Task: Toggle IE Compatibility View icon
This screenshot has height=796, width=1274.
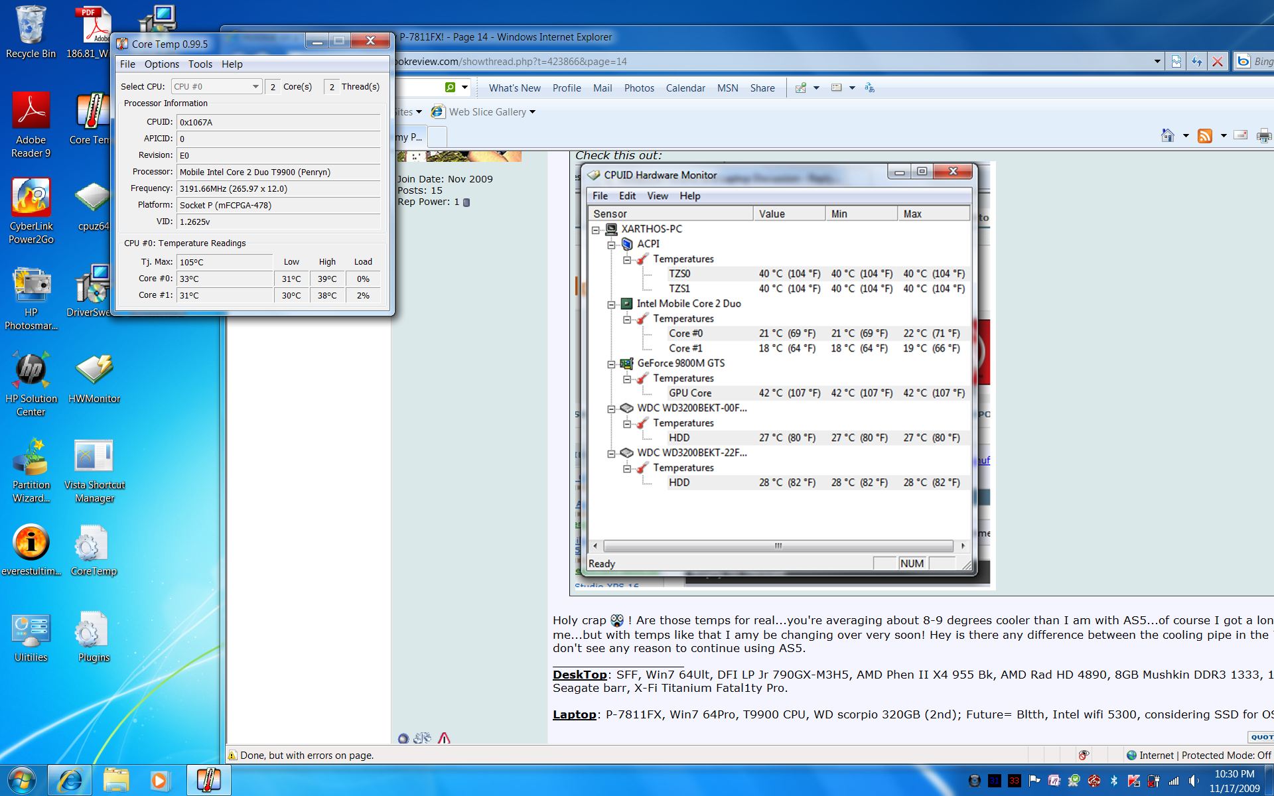Action: (x=1176, y=62)
